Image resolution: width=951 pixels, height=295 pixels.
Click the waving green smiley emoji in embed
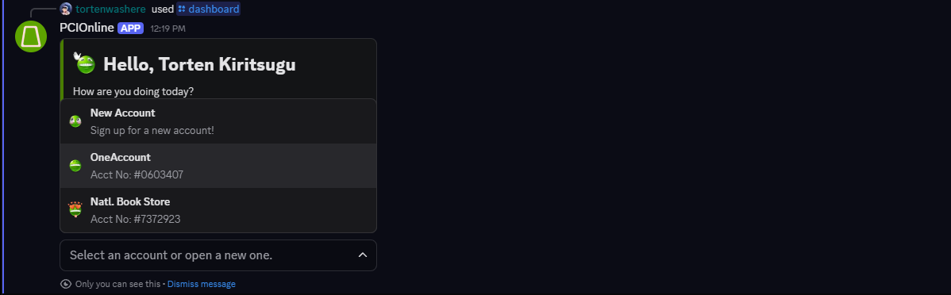click(84, 63)
